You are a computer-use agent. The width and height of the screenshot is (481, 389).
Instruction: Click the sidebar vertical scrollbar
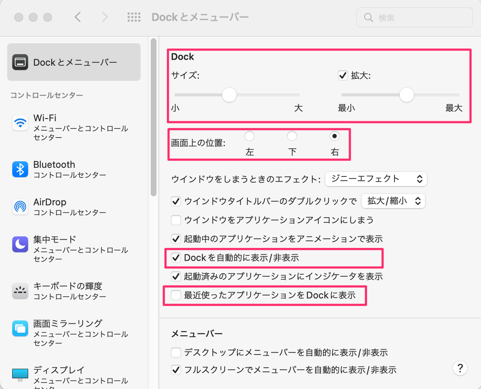(154, 116)
